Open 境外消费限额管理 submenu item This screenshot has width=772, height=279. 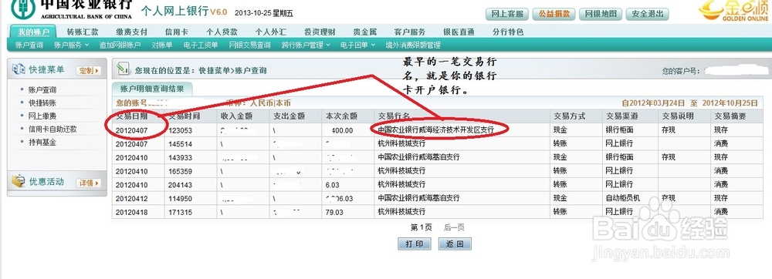[412, 45]
